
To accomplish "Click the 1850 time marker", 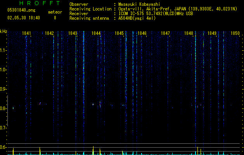I will pos(235,33).
